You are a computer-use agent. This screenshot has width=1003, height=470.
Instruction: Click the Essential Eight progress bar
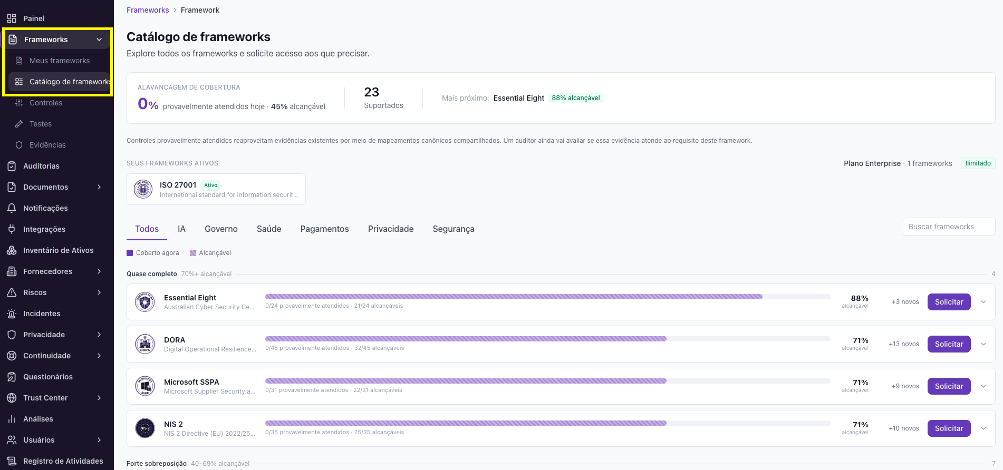coord(547,297)
